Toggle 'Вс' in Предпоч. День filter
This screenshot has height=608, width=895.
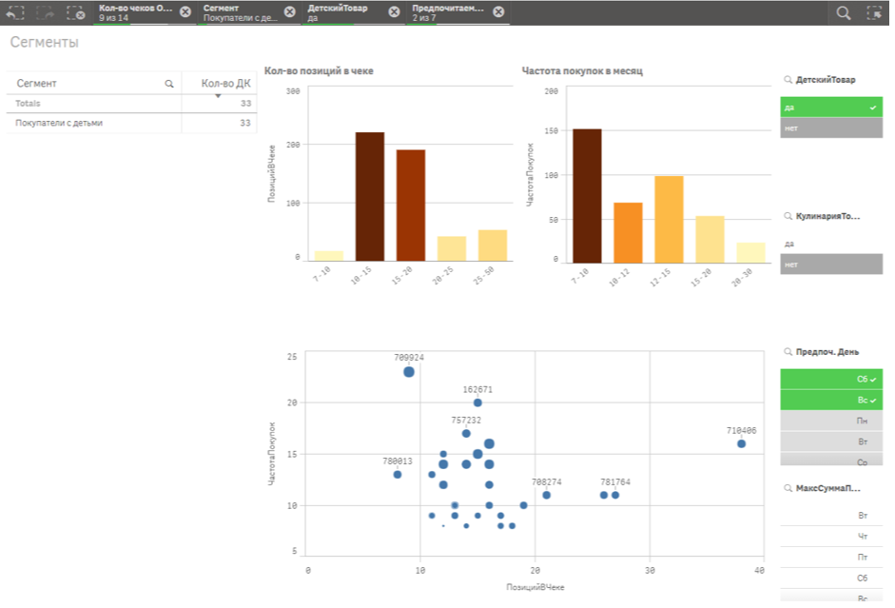830,400
